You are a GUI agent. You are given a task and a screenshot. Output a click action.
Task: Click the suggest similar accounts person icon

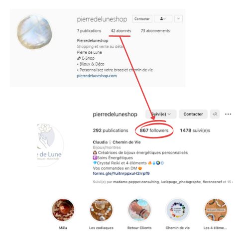pos(215,114)
